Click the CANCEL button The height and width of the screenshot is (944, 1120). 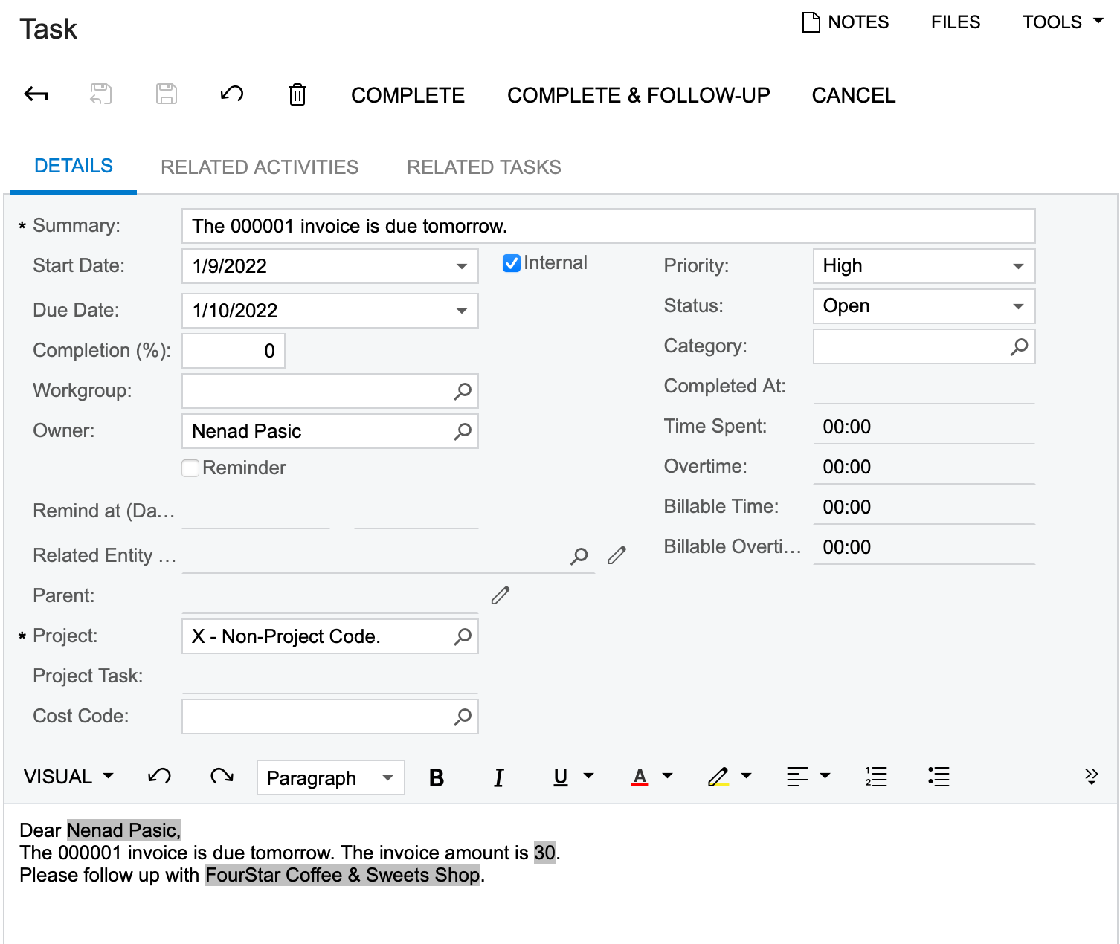853,95
